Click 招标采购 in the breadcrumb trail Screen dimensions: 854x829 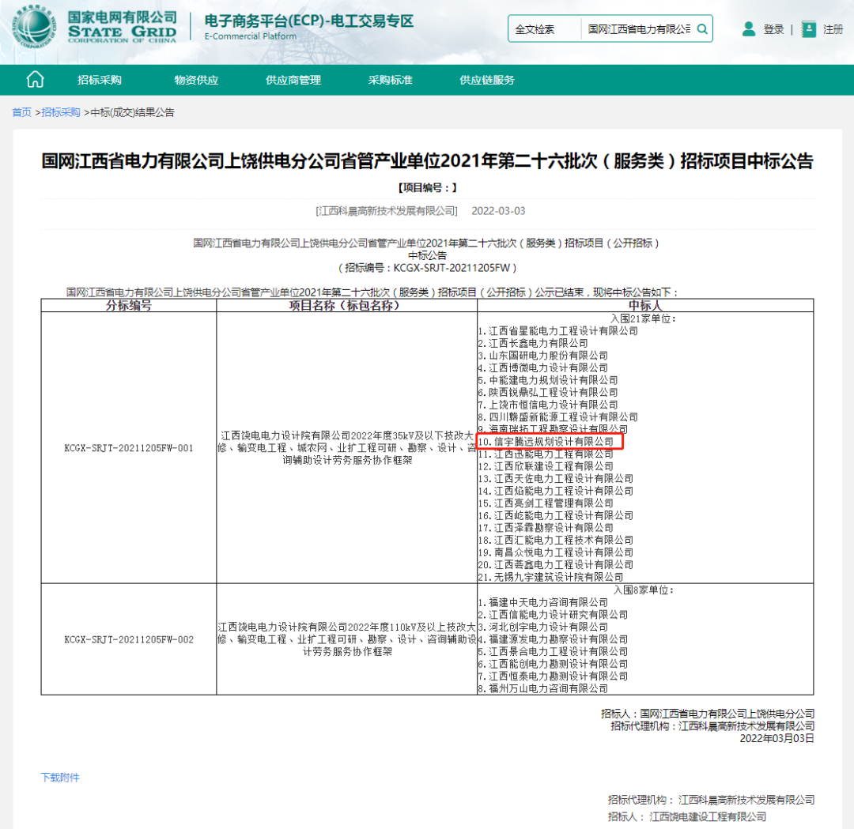[61, 112]
